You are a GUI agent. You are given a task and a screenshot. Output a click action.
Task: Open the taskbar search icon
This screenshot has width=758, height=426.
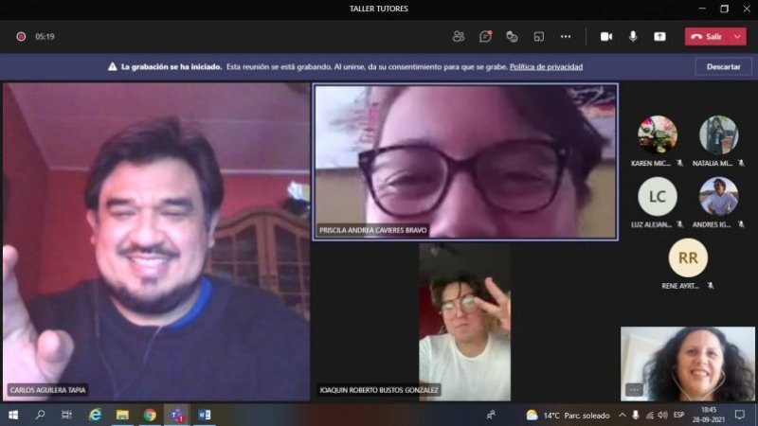[40, 415]
